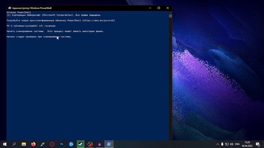This screenshot has width=264, height=148.
Task: Show hidden system tray icons
Action: pyautogui.click(x=217, y=144)
